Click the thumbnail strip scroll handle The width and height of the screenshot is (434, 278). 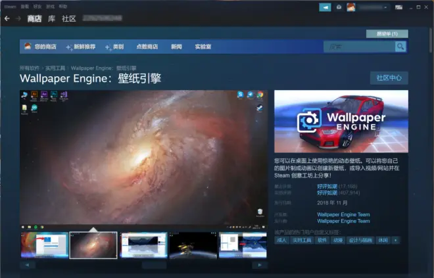tap(154, 265)
